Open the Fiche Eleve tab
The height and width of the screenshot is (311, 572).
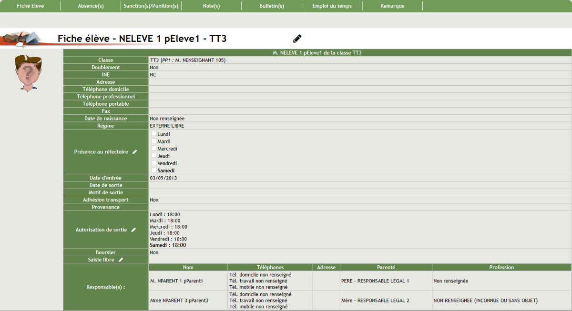(31, 6)
